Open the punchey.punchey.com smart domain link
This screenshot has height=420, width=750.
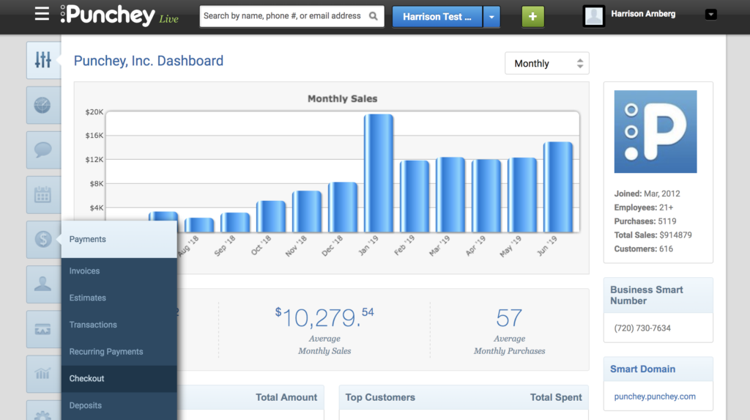pyautogui.click(x=655, y=397)
